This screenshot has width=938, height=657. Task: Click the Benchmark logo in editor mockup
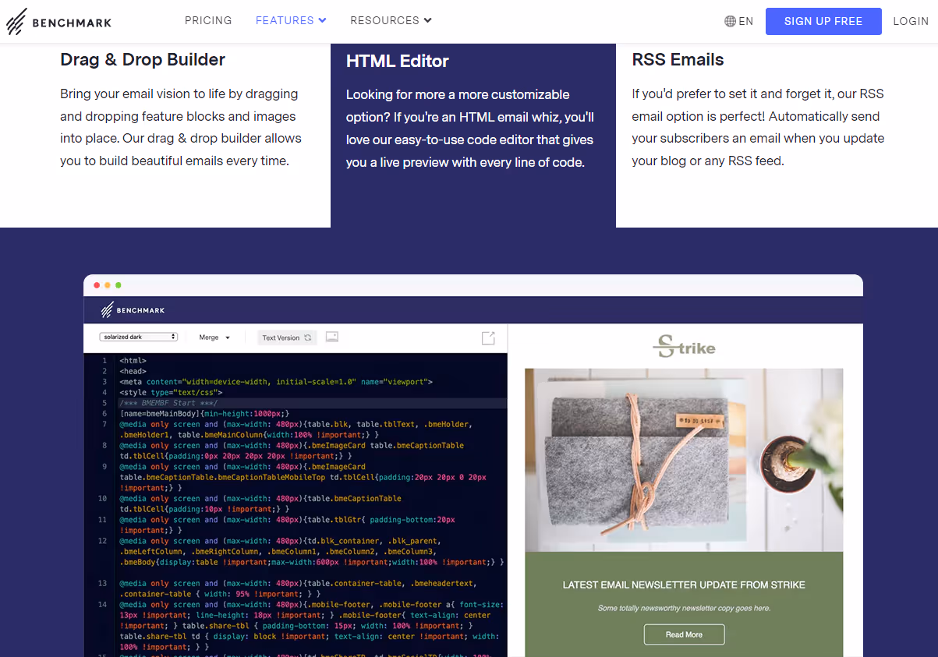[x=133, y=310]
